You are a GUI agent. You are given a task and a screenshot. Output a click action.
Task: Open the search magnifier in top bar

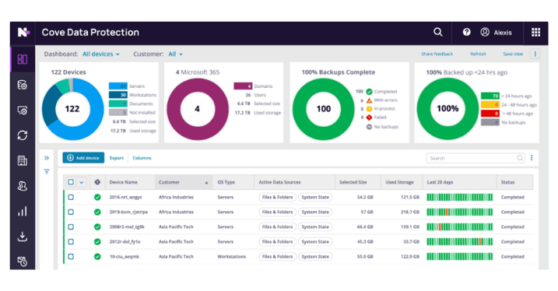437,32
